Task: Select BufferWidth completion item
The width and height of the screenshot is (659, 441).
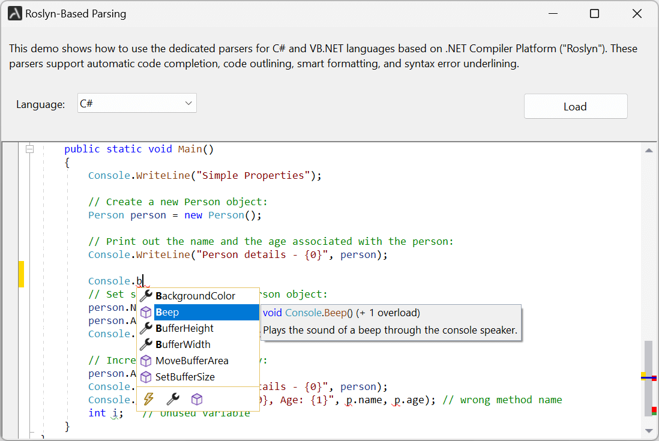Action: point(199,344)
